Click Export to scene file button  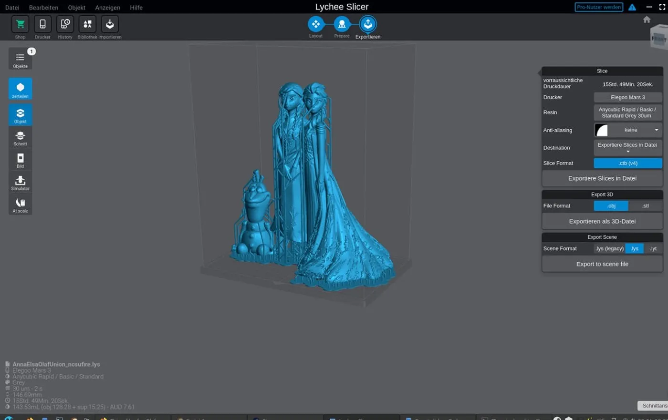pyautogui.click(x=602, y=264)
